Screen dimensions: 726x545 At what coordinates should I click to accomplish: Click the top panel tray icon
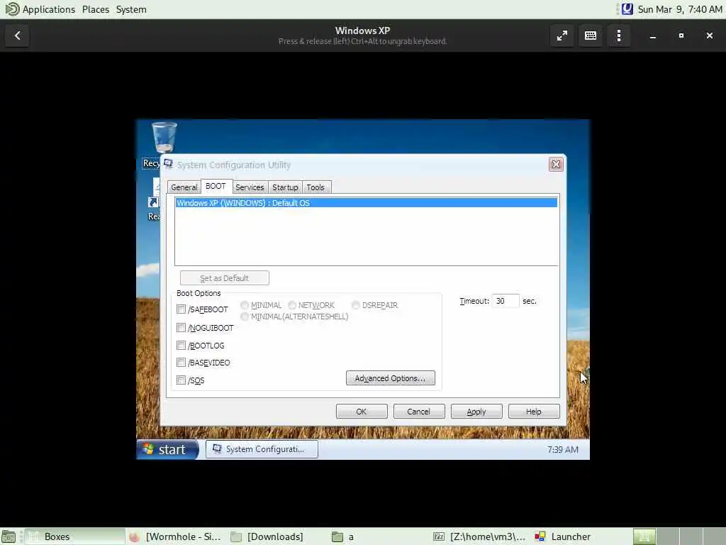pos(627,9)
